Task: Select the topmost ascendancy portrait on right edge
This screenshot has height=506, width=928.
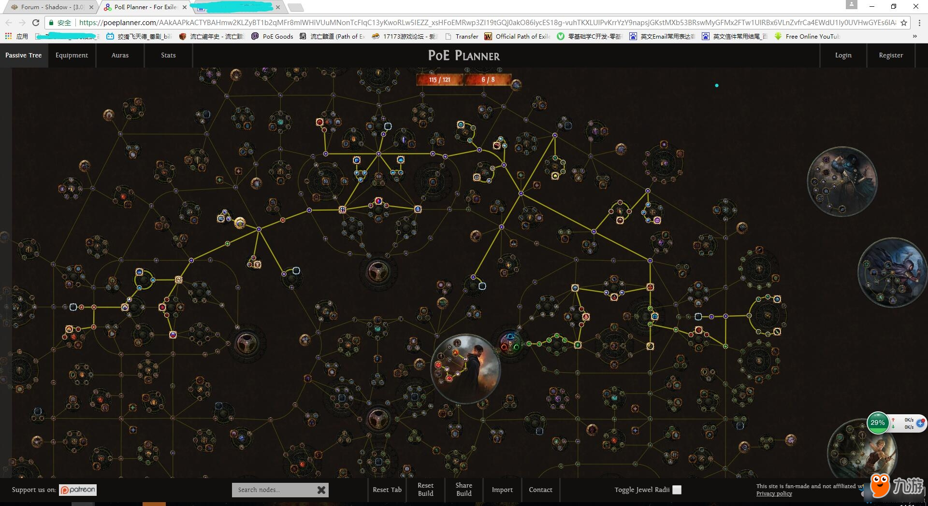Action: pos(842,182)
